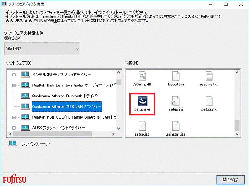Select the setup.iss file icon
Screen dimensions: 249x186
click(x=142, y=126)
